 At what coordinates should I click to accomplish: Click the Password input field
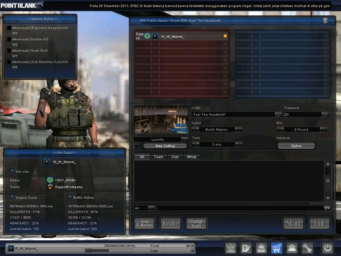pos(303,115)
